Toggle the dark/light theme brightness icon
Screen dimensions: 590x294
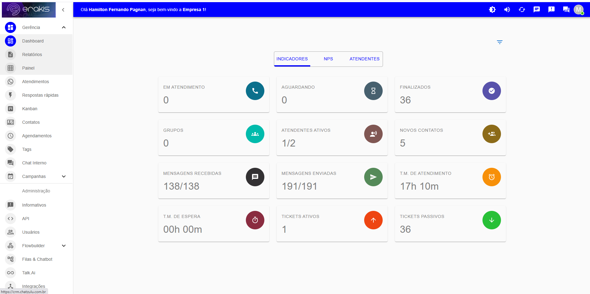492,10
